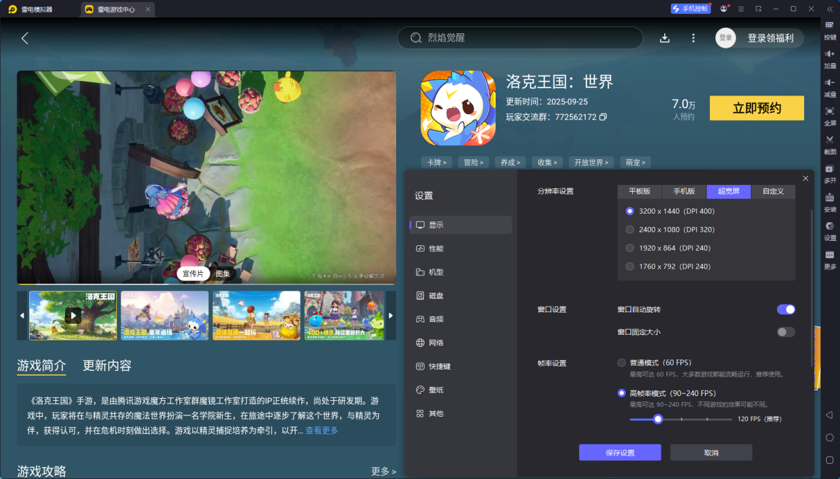Click 保存设置 button
Viewport: 840px width, 479px height.
[x=620, y=452]
